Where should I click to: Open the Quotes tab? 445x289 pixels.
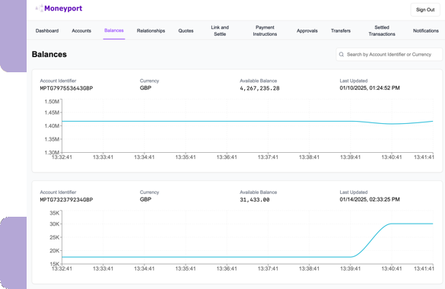pyautogui.click(x=186, y=30)
